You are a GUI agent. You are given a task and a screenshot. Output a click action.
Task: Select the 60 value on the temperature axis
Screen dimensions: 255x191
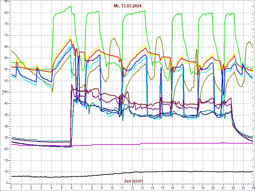(6, 58)
